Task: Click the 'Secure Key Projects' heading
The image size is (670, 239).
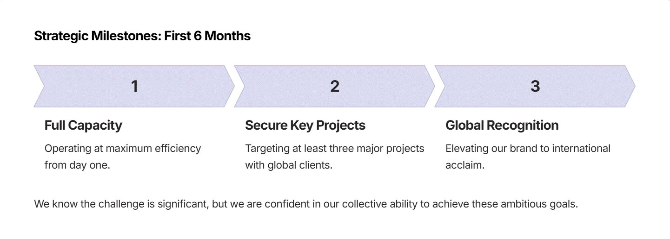Action: coord(305,125)
